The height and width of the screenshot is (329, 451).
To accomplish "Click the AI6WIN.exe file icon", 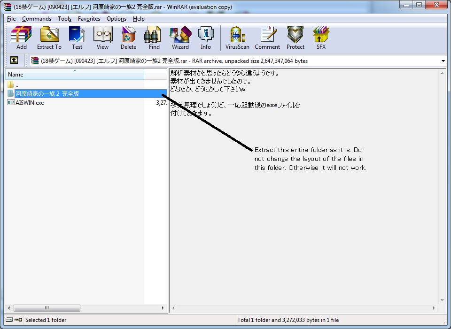I will pos(11,102).
